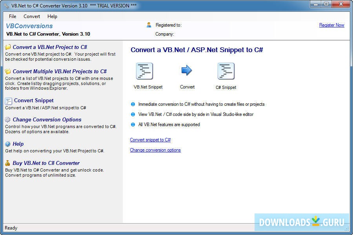Click the 'Registered to:' label
The height and width of the screenshot is (235, 353).
pos(168,25)
